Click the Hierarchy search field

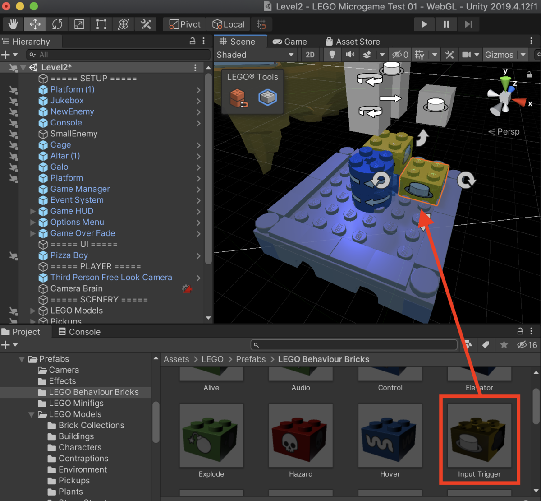pos(119,55)
